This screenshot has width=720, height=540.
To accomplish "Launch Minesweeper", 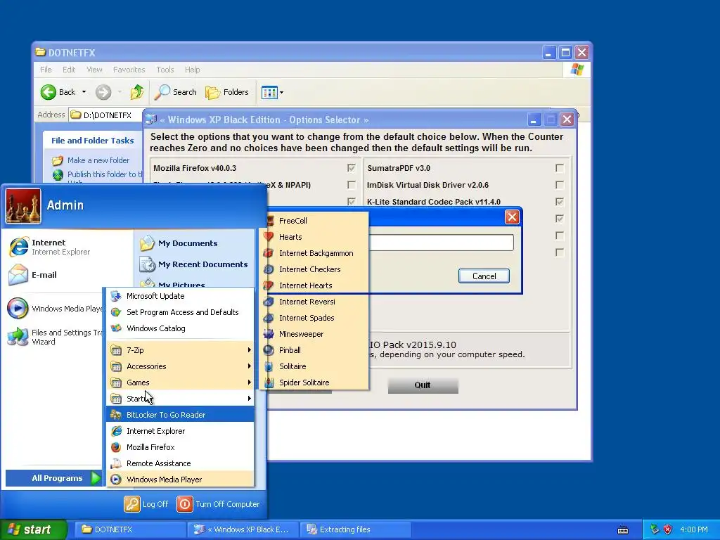I will point(314,334).
